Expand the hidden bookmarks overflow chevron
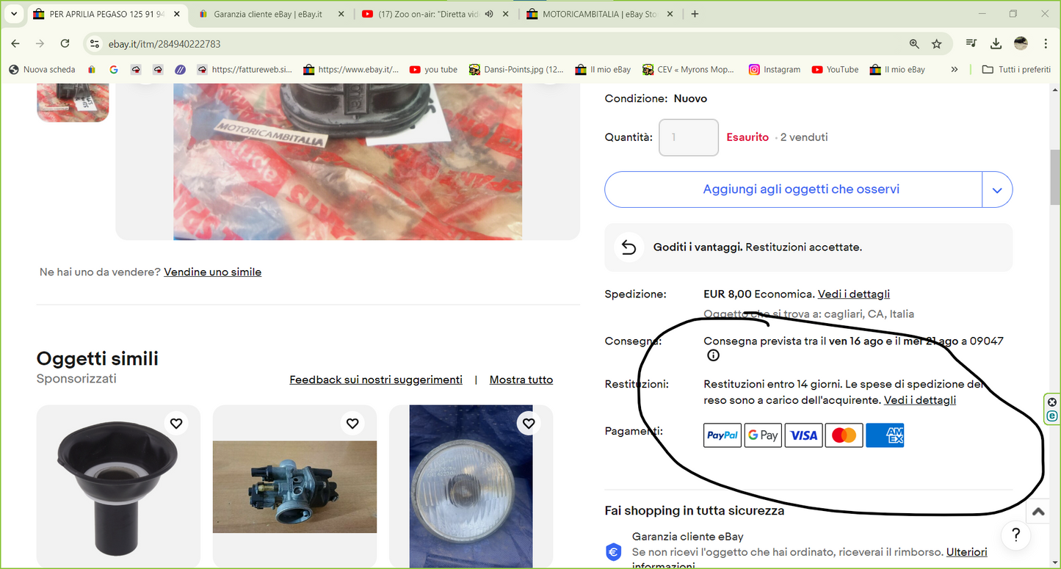The height and width of the screenshot is (569, 1061). point(954,70)
